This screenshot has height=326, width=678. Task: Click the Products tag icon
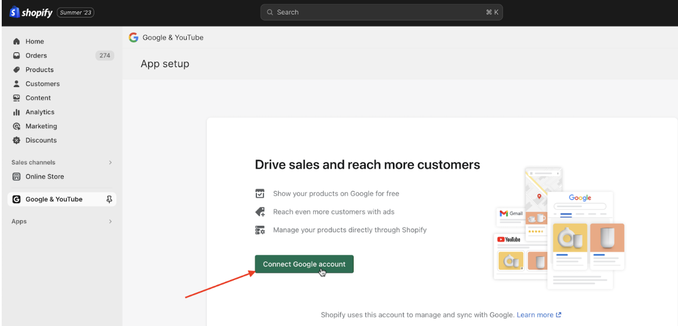coord(16,70)
